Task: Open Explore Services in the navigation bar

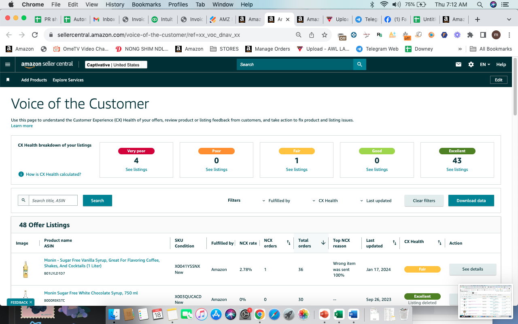Action: coord(68,80)
